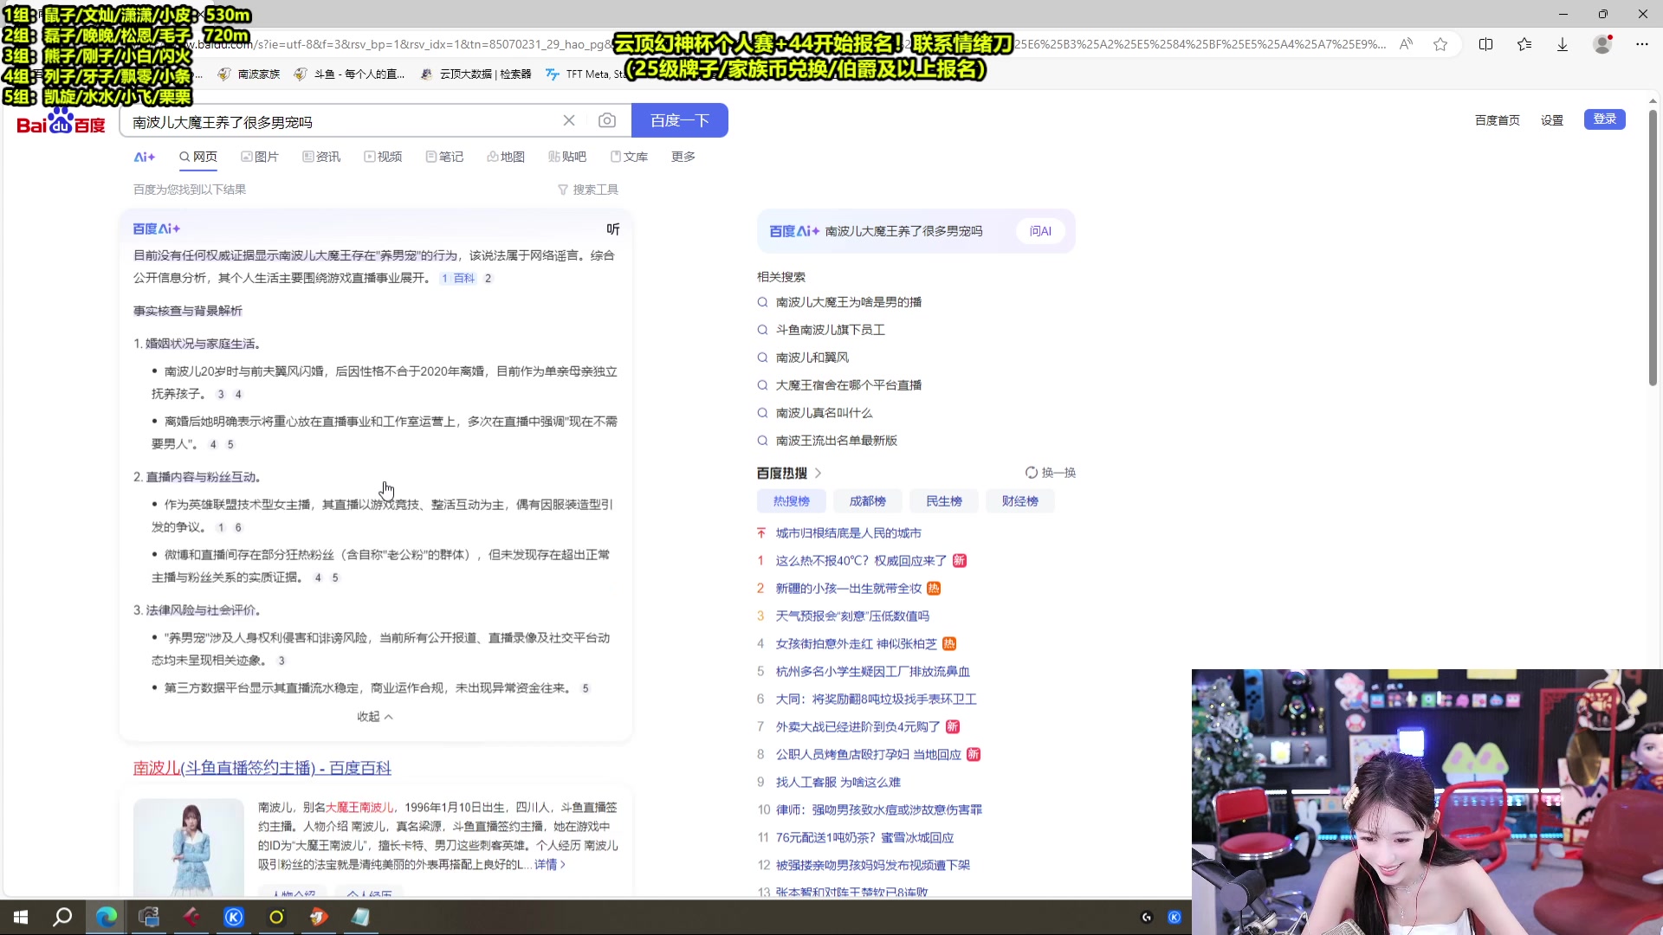Switch to the 视频 tab
This screenshot has height=935, width=1663.
pos(383,157)
